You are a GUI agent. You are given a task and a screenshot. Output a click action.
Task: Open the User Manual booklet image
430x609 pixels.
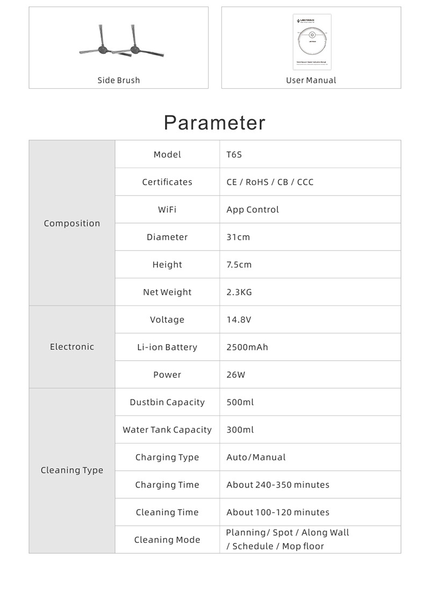click(312, 42)
